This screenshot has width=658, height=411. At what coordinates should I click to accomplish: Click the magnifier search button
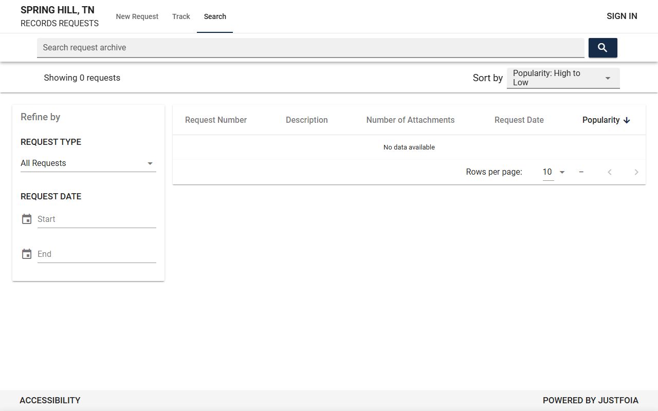602,48
